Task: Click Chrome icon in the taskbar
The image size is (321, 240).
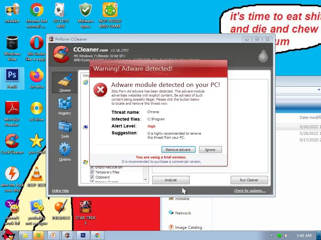Action: pyautogui.click(x=97, y=236)
